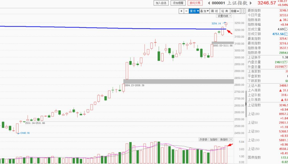Select the 平盘家数 row

(268, 76)
